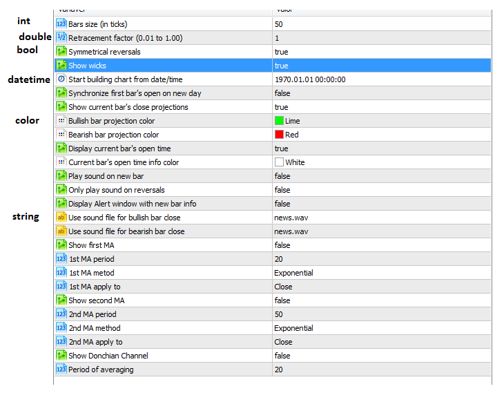
Task: Click the clock icon beside Start building chart
Action: (x=61, y=79)
